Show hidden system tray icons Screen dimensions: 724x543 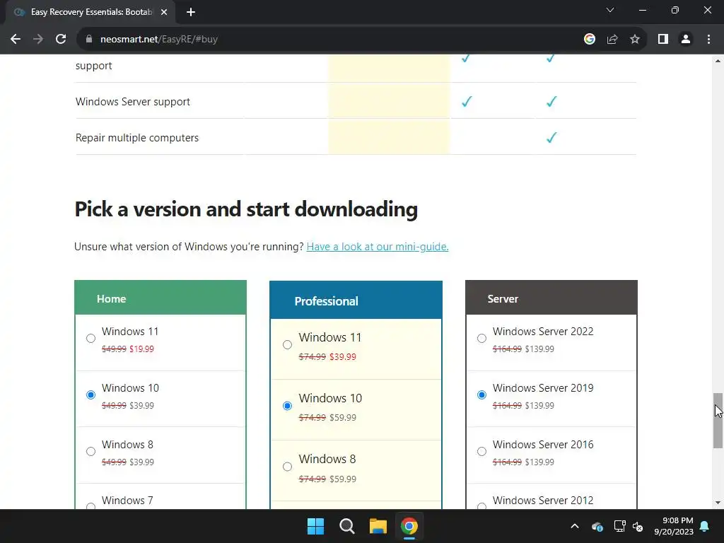(x=575, y=526)
